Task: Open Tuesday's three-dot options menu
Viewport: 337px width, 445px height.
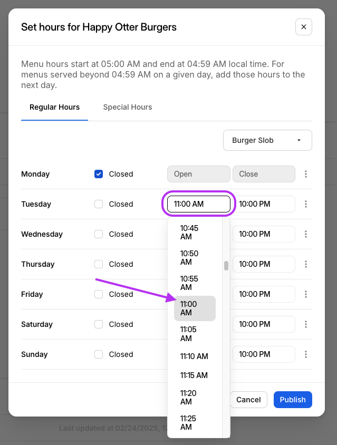Action: [306, 204]
